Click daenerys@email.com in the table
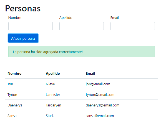The height and width of the screenshot is (122, 166). point(102,105)
